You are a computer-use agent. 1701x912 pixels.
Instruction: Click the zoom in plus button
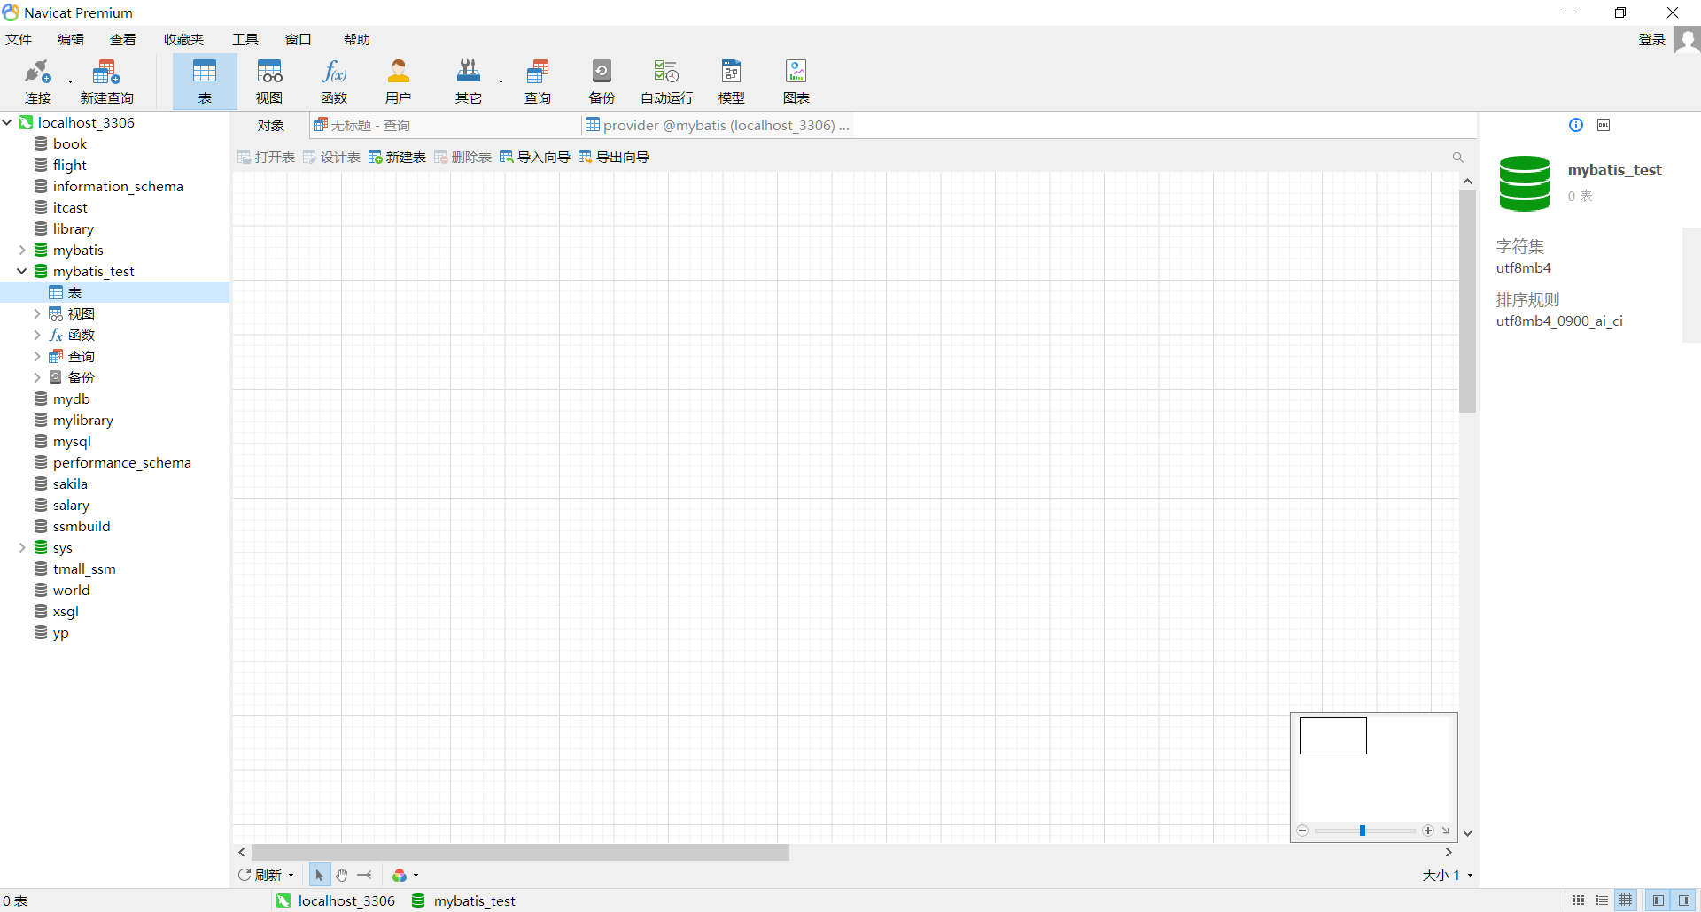pos(1428,831)
